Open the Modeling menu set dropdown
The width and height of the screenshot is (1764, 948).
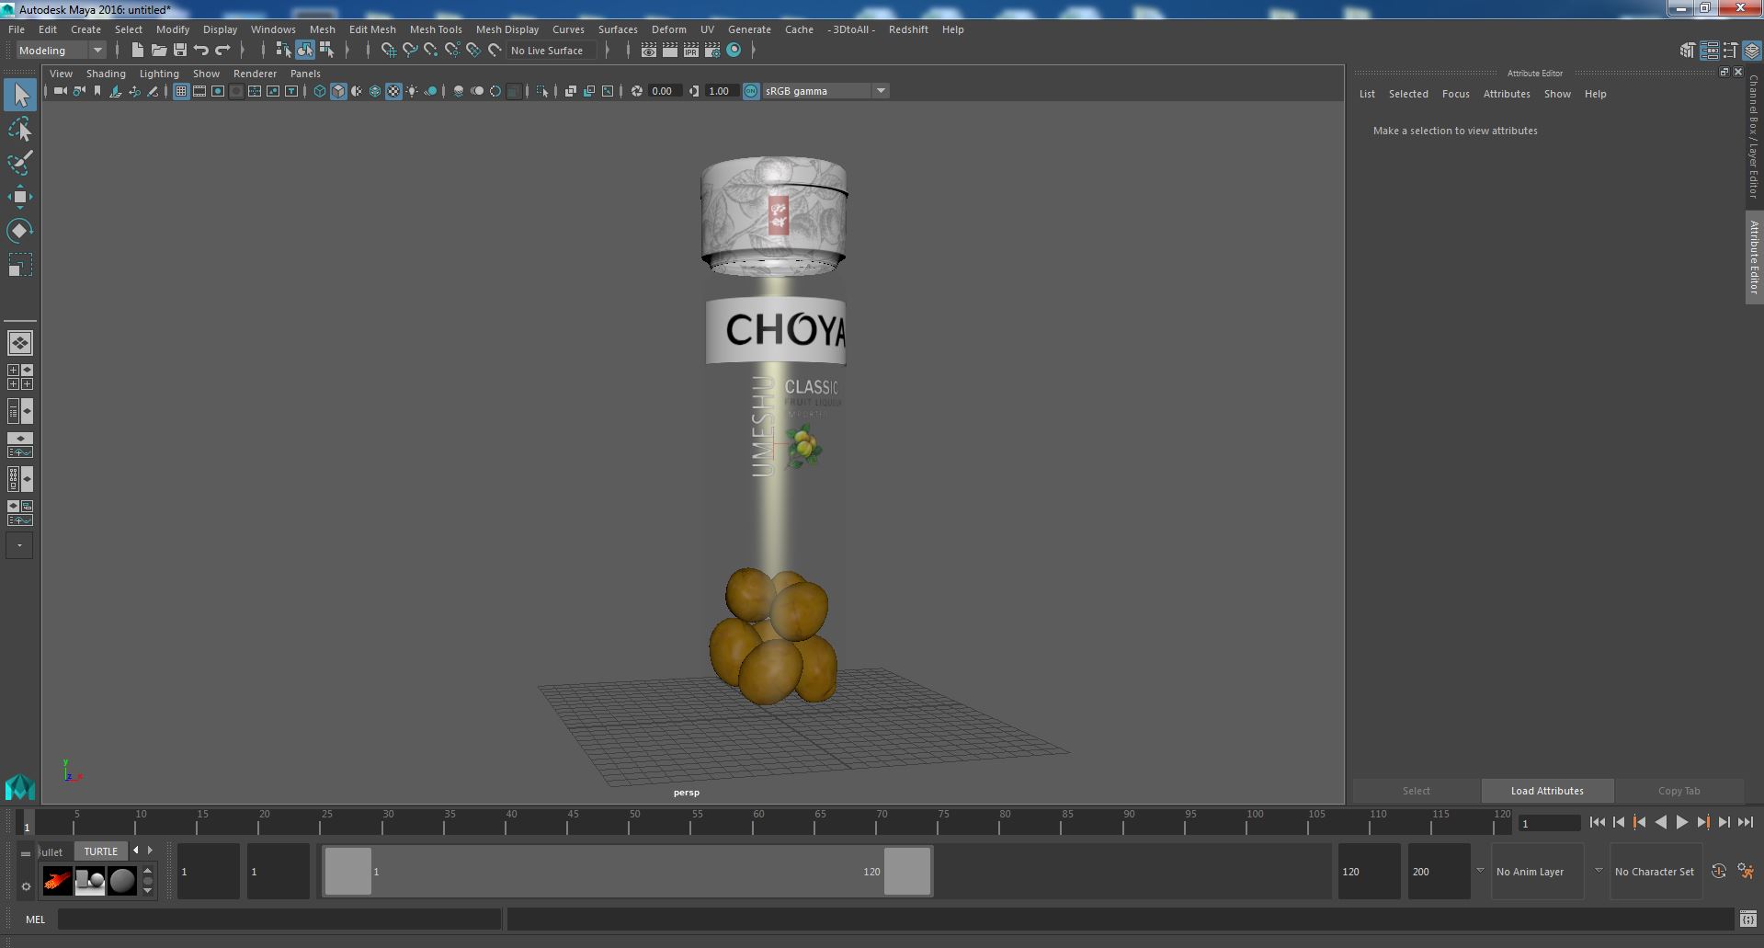61,51
